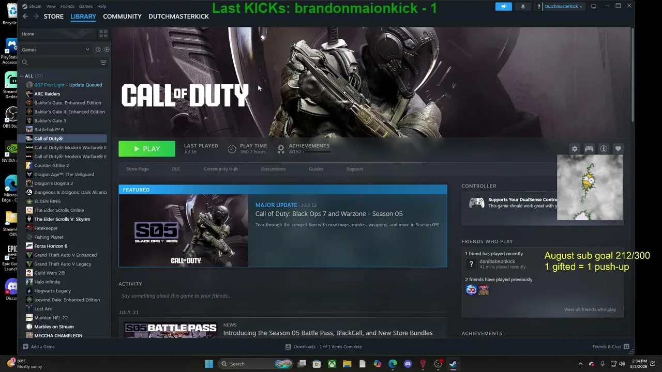Collapse the ALL games list
This screenshot has height=372, width=662.
pos(22,76)
